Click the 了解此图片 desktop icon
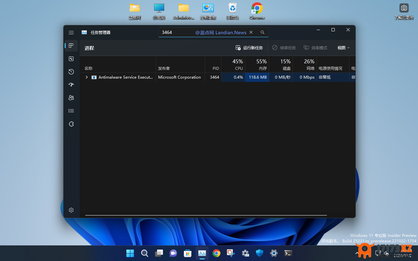 point(404,11)
